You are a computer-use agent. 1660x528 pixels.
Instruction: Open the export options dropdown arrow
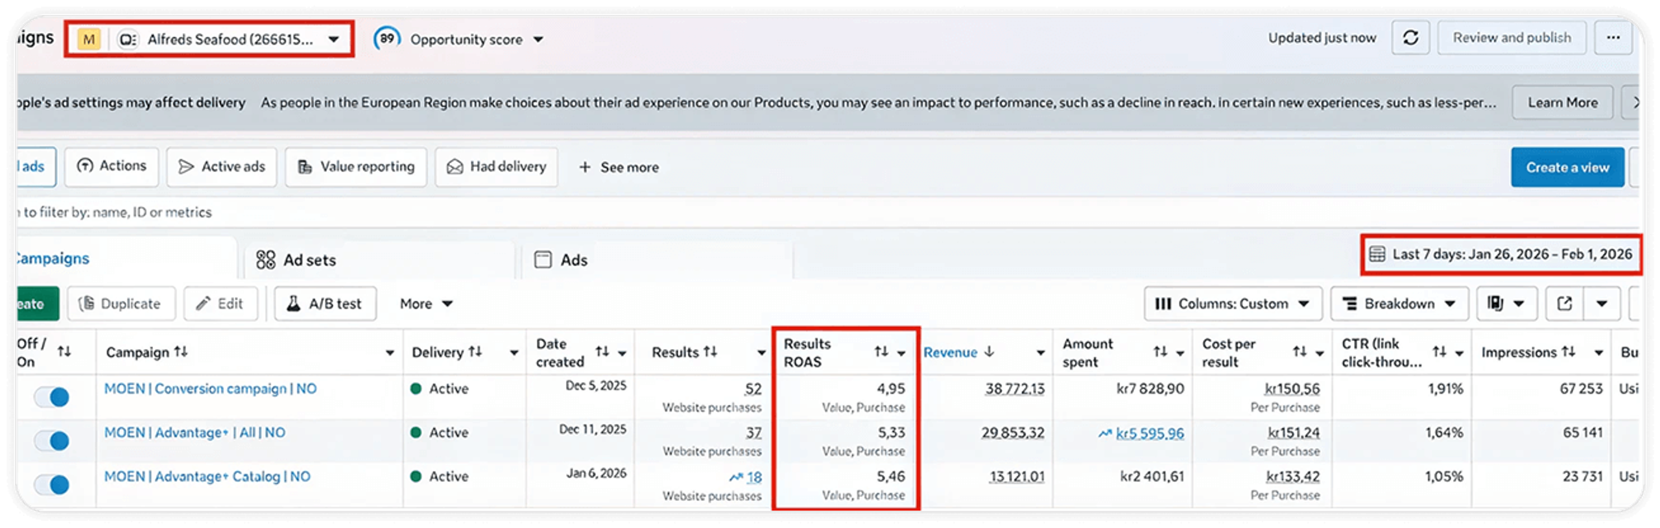(x=1601, y=304)
